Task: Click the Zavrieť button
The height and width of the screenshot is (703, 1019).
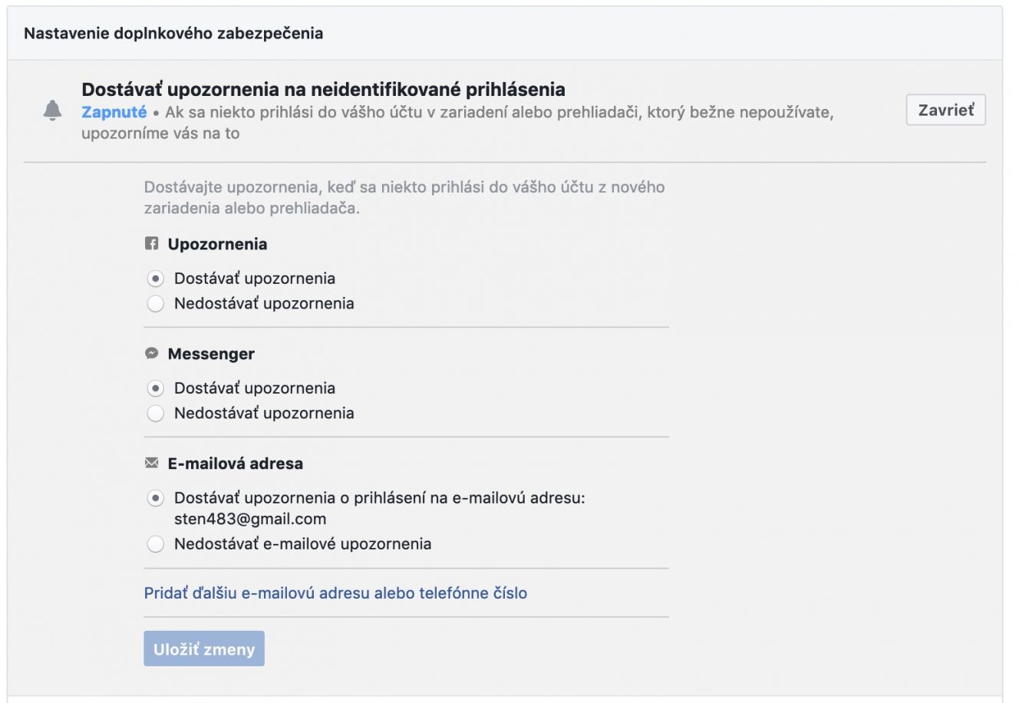Action: [945, 110]
